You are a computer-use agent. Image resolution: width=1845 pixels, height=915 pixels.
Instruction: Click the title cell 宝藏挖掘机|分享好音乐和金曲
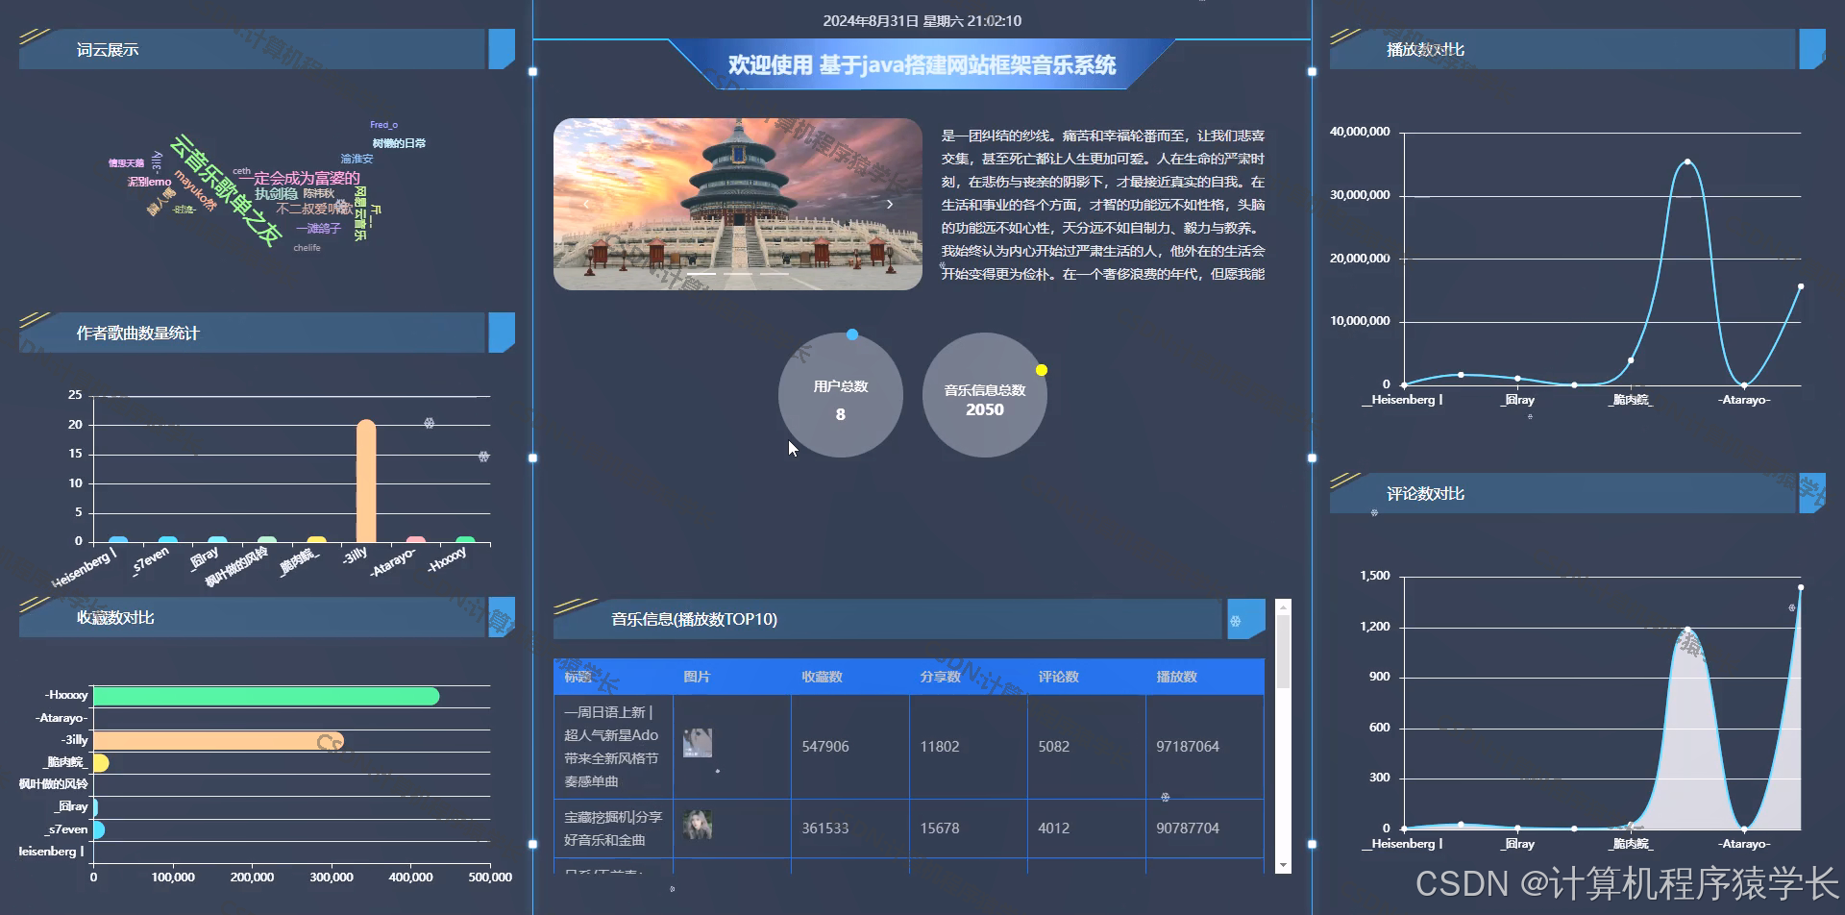tap(613, 828)
